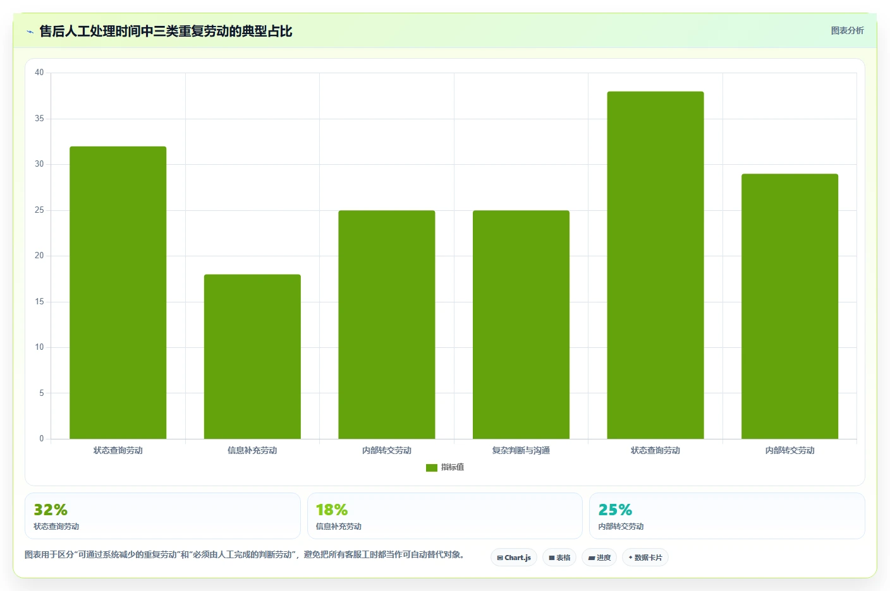Click the 复杂判断与沟通 bar
890x591 pixels.
(521, 325)
